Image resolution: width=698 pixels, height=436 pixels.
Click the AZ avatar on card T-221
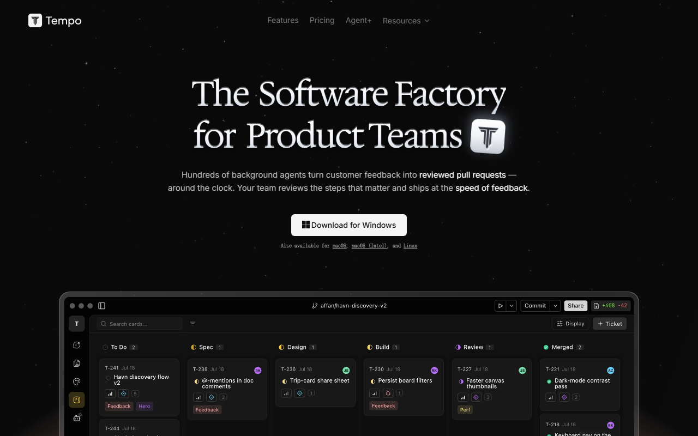(611, 371)
